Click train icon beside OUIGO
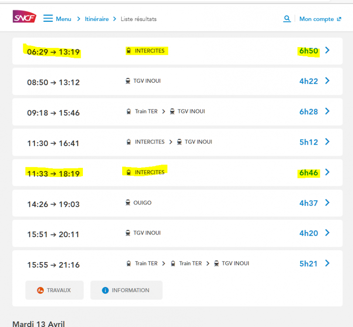This screenshot has height=327, width=353. point(128,203)
